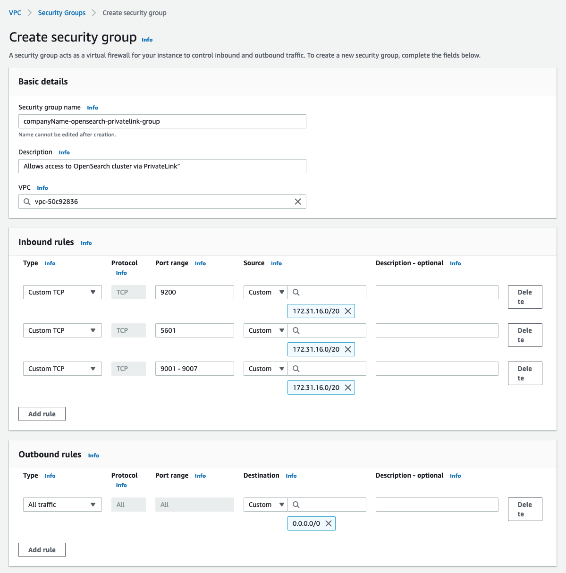This screenshot has width=566, height=573.
Task: Remove the 172.31.16.0/20 source on port 9200 rule
Action: (x=348, y=311)
